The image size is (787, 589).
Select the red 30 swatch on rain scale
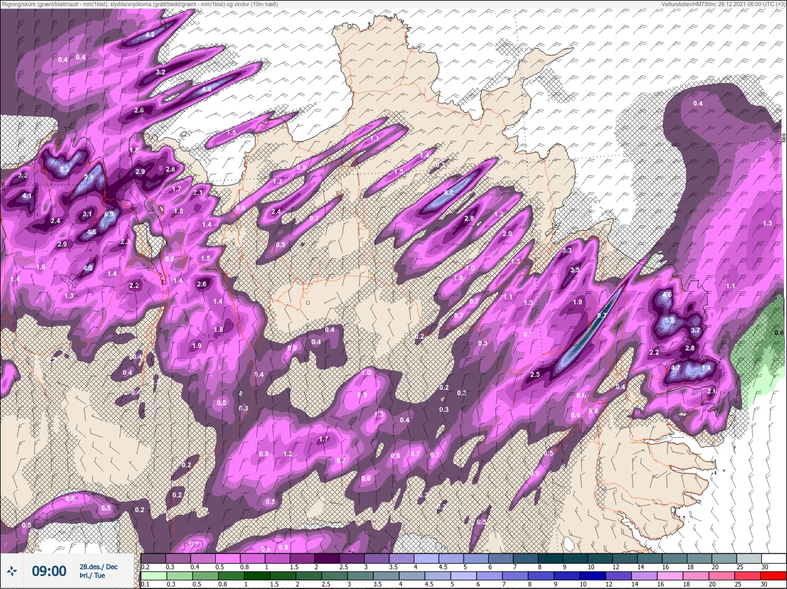coord(773,576)
